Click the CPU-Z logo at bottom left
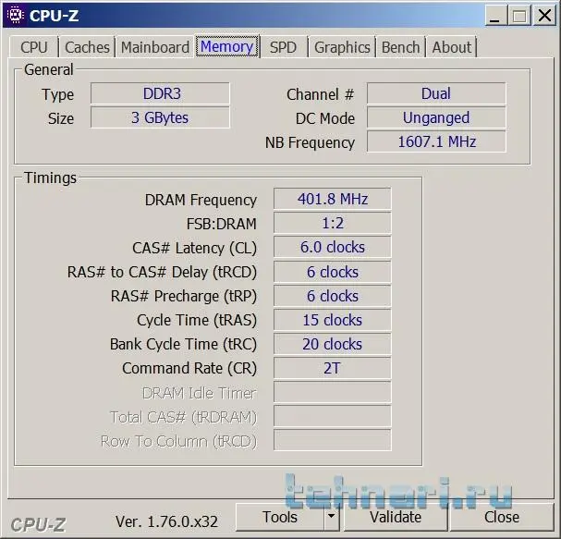 pos(38,525)
